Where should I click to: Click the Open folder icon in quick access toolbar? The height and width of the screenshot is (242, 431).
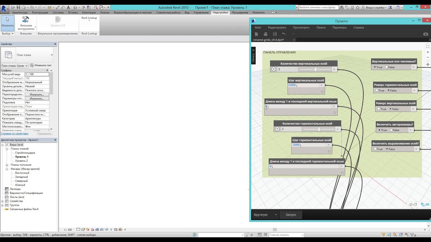tap(13, 7)
